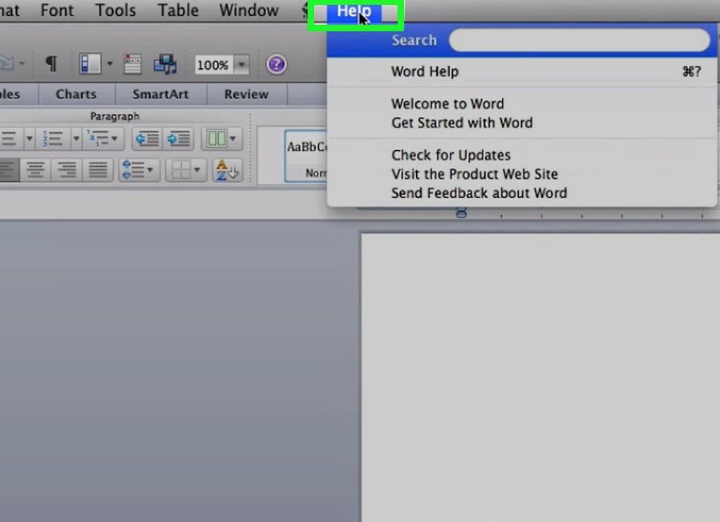Click the sort A to Z icon

coord(227,170)
